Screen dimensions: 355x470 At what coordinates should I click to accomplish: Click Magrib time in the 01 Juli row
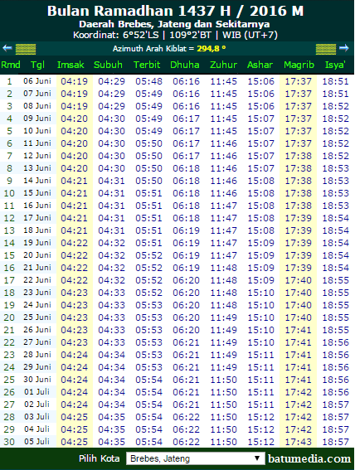pyautogui.click(x=299, y=392)
